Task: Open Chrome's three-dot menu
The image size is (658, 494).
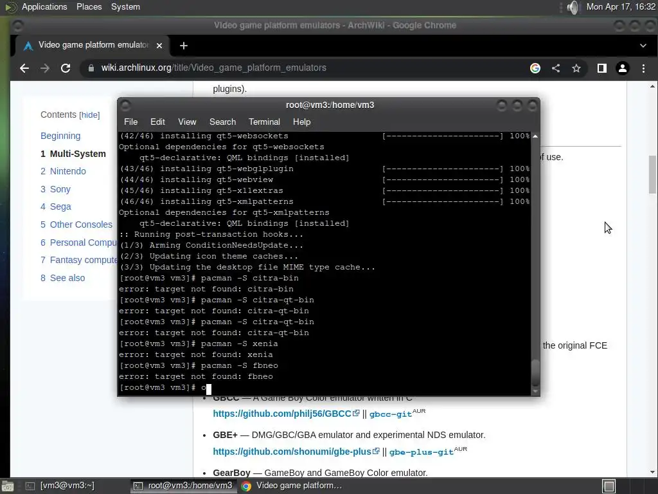Action: (643, 68)
